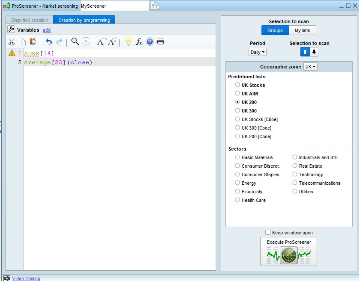Switch to the My lists tab

pyautogui.click(x=303, y=30)
